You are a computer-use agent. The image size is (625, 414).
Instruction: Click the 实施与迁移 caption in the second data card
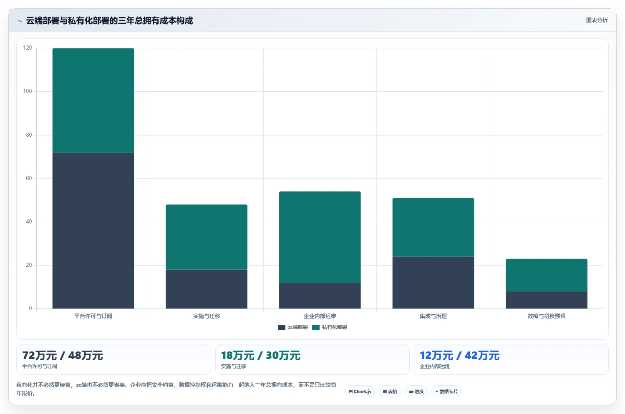pos(234,366)
